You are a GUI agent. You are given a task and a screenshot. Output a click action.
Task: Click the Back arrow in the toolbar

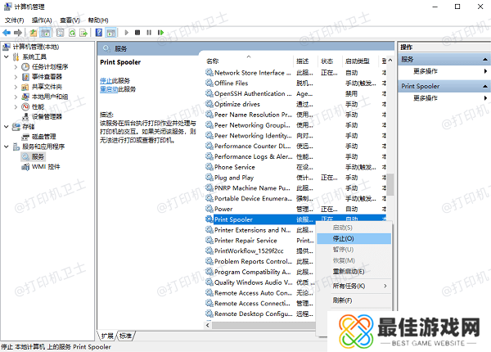[x=7, y=33]
